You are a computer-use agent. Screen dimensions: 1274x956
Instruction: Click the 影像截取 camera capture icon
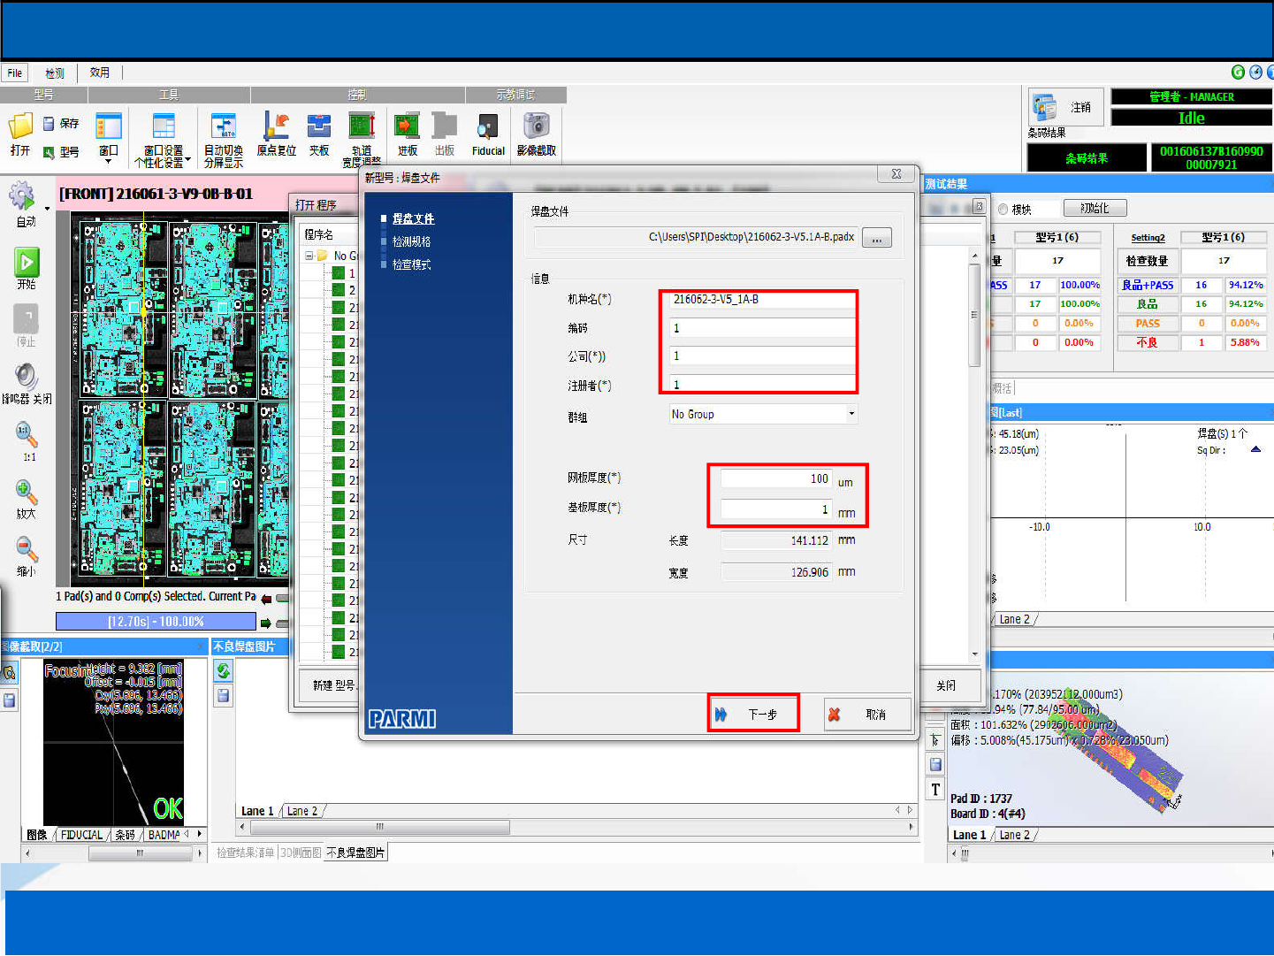536,126
